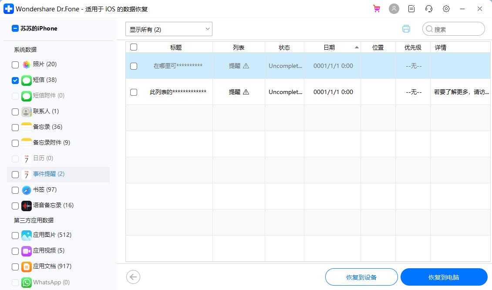This screenshot has width=492, height=290.
Task: Click the printer icon
Action: (x=406, y=29)
